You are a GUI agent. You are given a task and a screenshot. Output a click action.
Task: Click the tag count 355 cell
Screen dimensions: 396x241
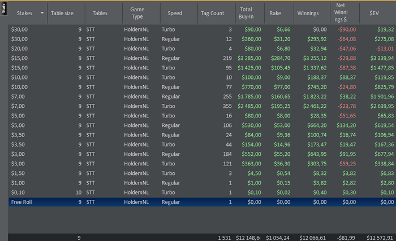pyautogui.click(x=227, y=106)
